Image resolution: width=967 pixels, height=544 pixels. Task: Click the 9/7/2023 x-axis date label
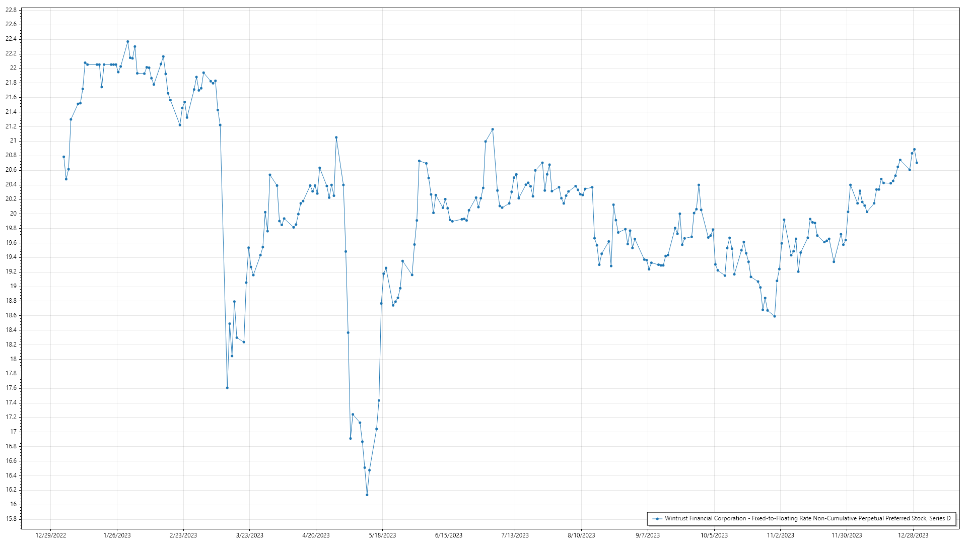click(x=648, y=535)
